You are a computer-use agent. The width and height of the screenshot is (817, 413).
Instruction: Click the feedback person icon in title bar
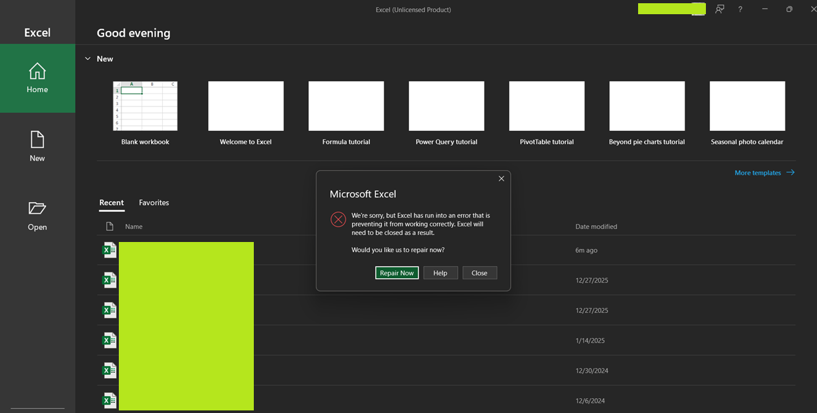[719, 9]
